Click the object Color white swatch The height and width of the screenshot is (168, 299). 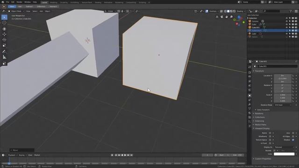point(284,154)
